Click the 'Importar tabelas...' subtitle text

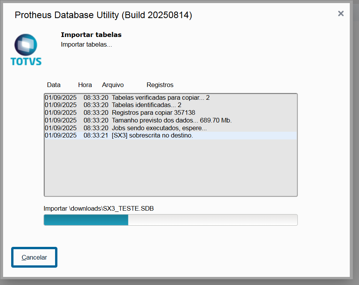pos(86,44)
